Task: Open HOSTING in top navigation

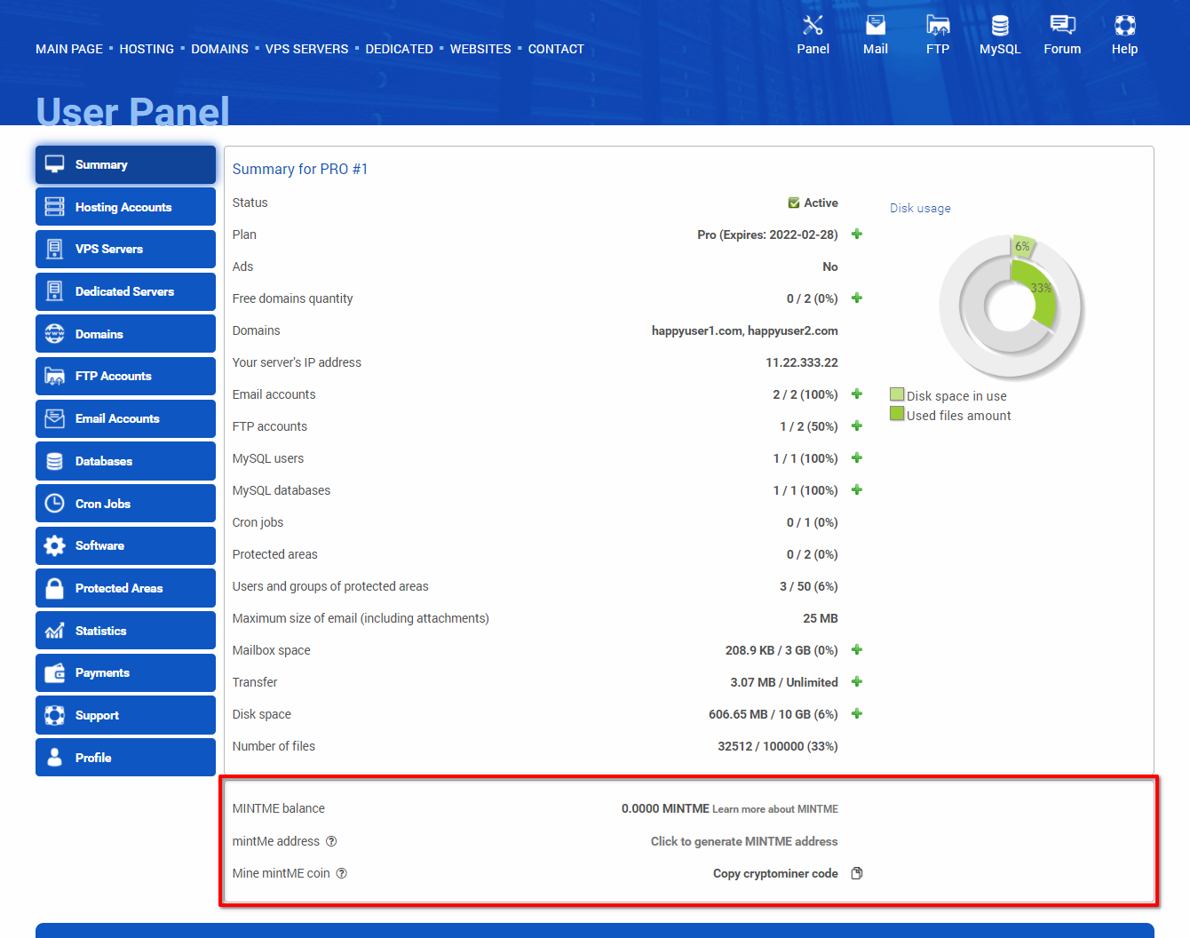Action: coord(147,49)
